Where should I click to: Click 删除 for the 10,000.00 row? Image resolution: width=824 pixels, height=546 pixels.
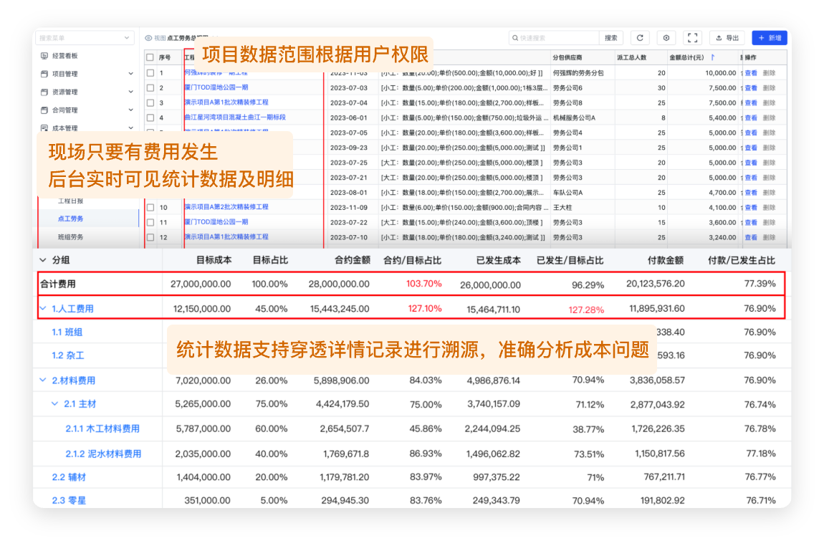click(x=769, y=73)
